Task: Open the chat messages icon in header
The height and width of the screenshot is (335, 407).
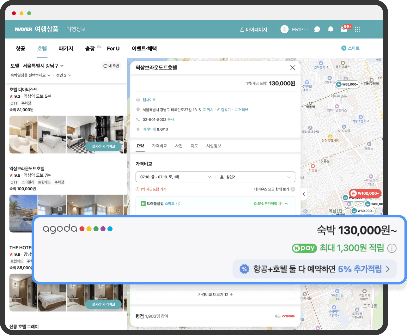Action: [x=317, y=29]
